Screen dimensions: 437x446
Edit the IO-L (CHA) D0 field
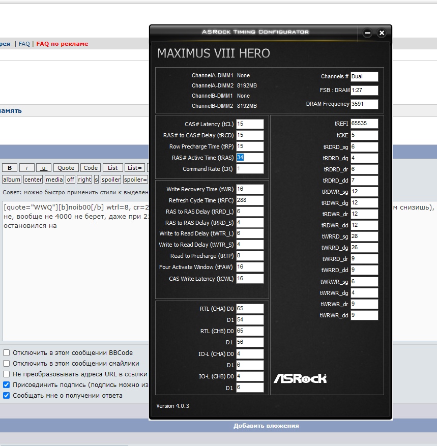(x=250, y=354)
